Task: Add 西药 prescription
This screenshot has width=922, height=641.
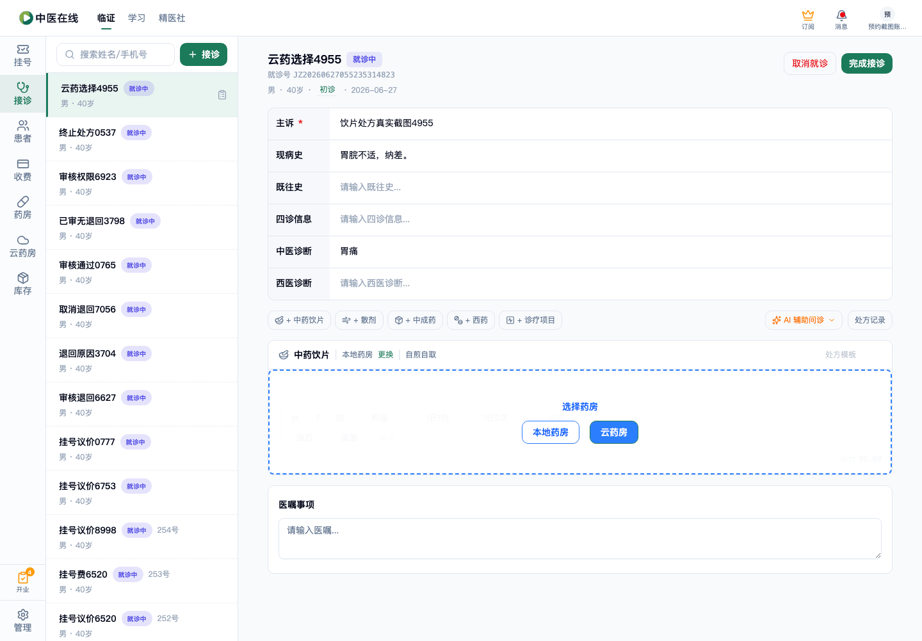Action: (471, 320)
